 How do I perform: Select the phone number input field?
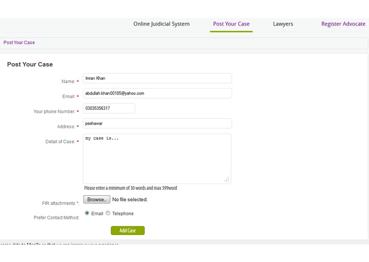(x=109, y=108)
